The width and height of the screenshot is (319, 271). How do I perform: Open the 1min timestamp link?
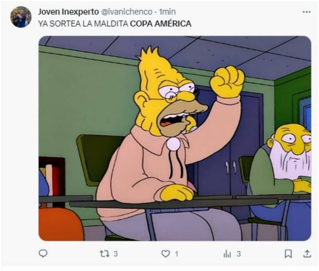pyautogui.click(x=167, y=12)
